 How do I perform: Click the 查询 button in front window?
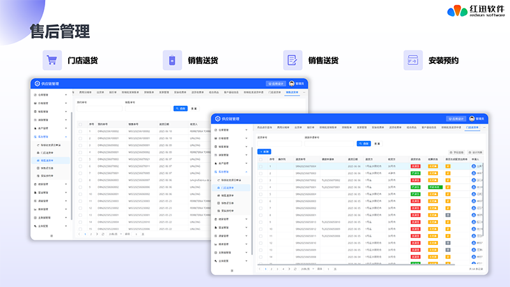coord(363,143)
